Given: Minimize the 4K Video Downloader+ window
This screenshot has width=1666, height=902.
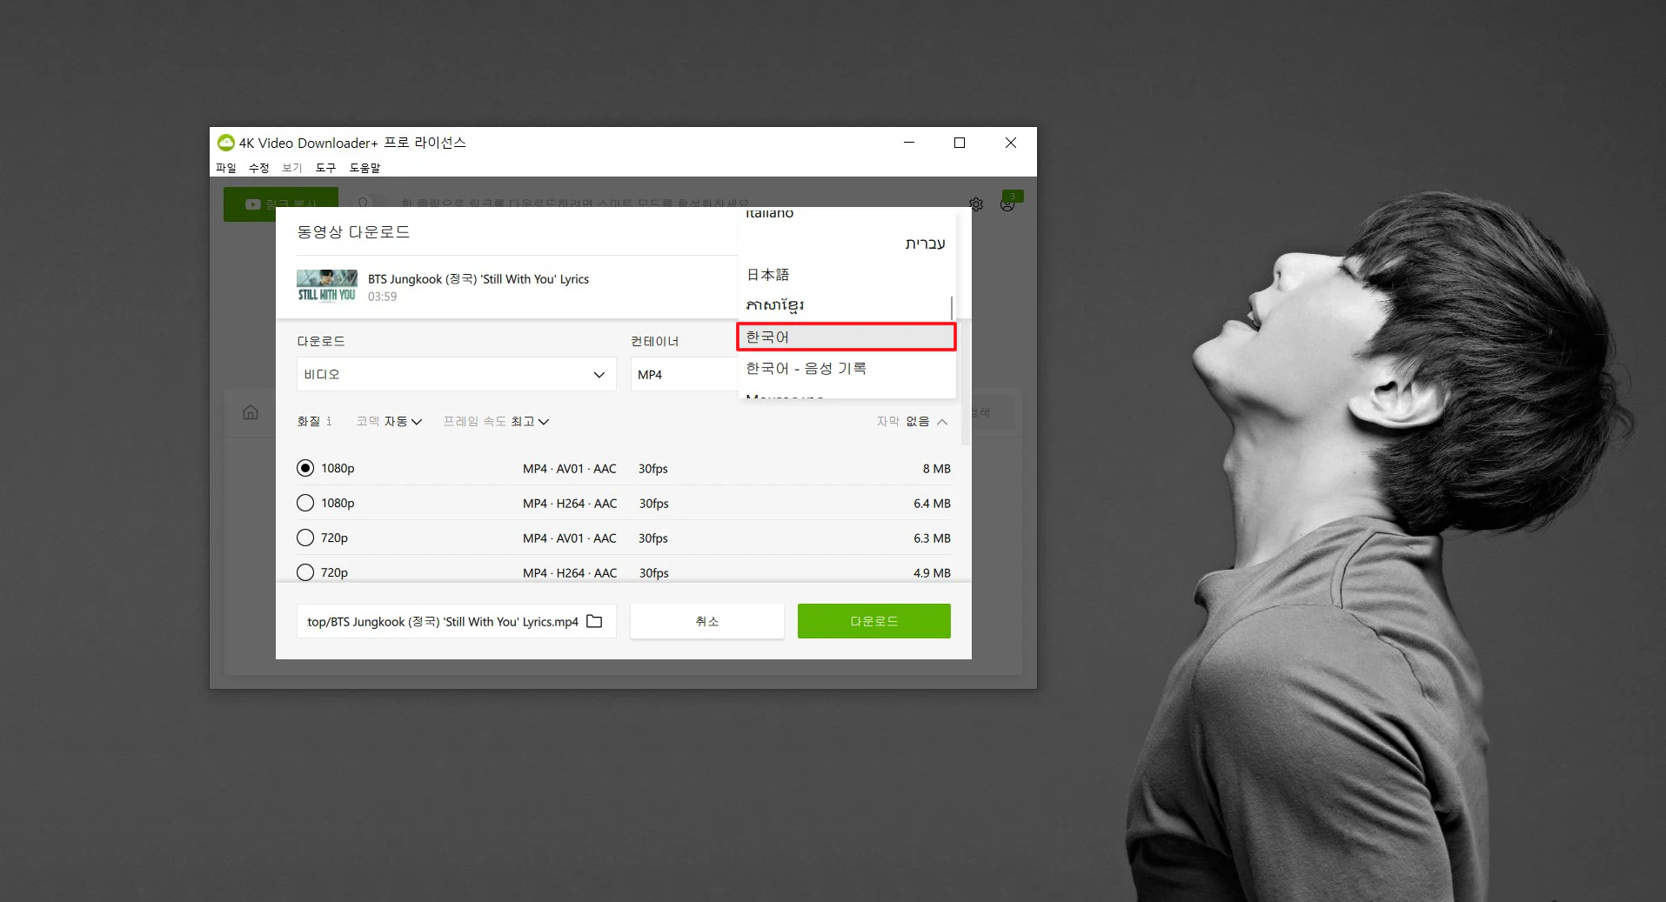Looking at the screenshot, I should pyautogui.click(x=909, y=143).
